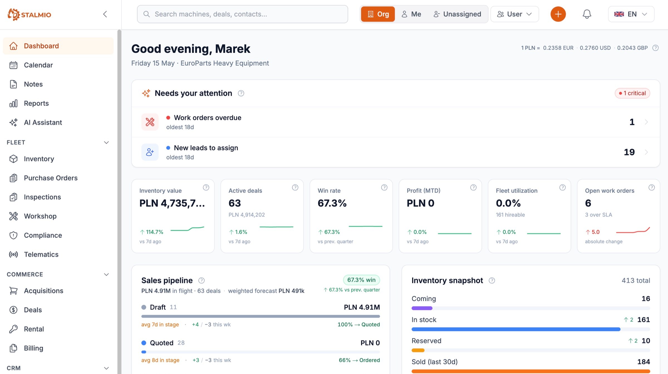Open Billing page
This screenshot has height=374, width=668.
coord(58,348)
